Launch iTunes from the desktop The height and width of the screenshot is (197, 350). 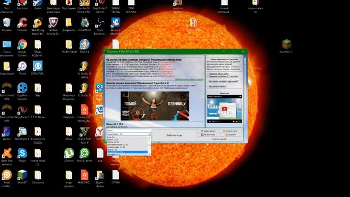pyautogui.click(x=22, y=68)
